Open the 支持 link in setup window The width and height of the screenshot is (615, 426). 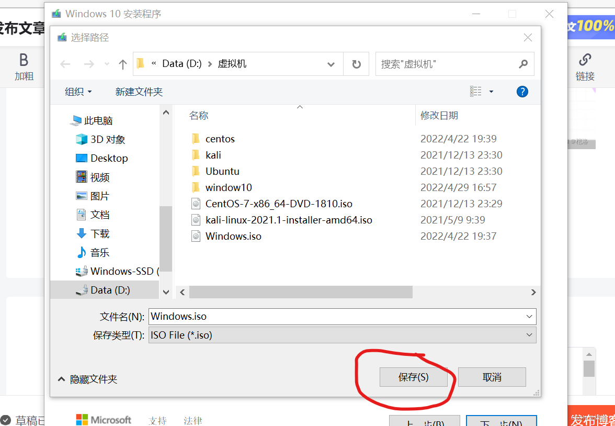(x=158, y=421)
